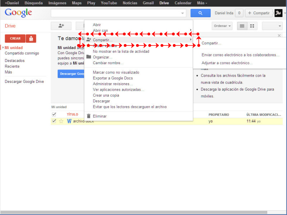This screenshot has height=215, width=287.
Task: Click the profile avatar picture
Action: (x=278, y=13)
